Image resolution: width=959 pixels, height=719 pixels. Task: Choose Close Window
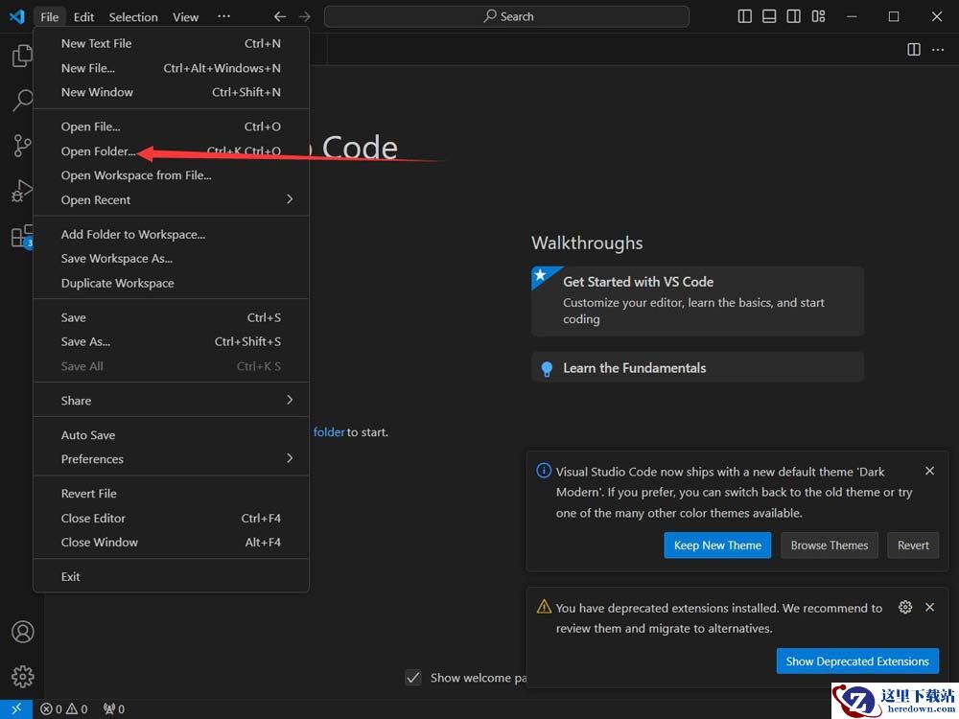point(172,543)
